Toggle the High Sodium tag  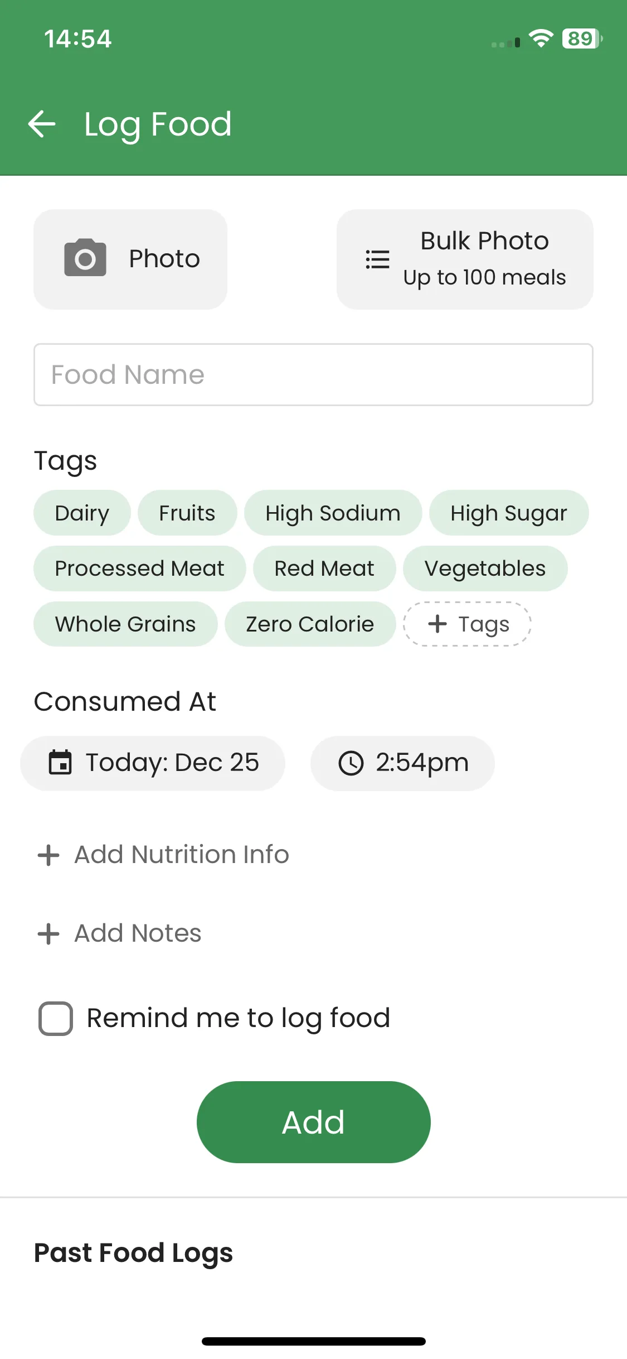(333, 513)
